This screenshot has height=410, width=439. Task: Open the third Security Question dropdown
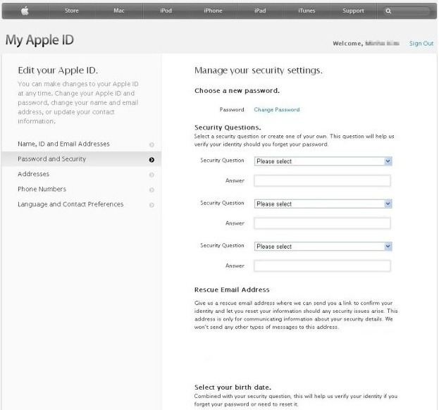(323, 247)
